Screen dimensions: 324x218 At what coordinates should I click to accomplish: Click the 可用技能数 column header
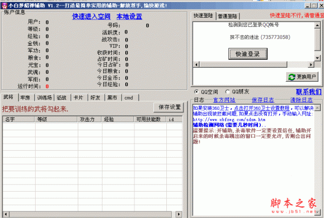coord(150,119)
